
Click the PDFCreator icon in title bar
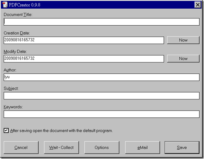(x=5, y=5)
